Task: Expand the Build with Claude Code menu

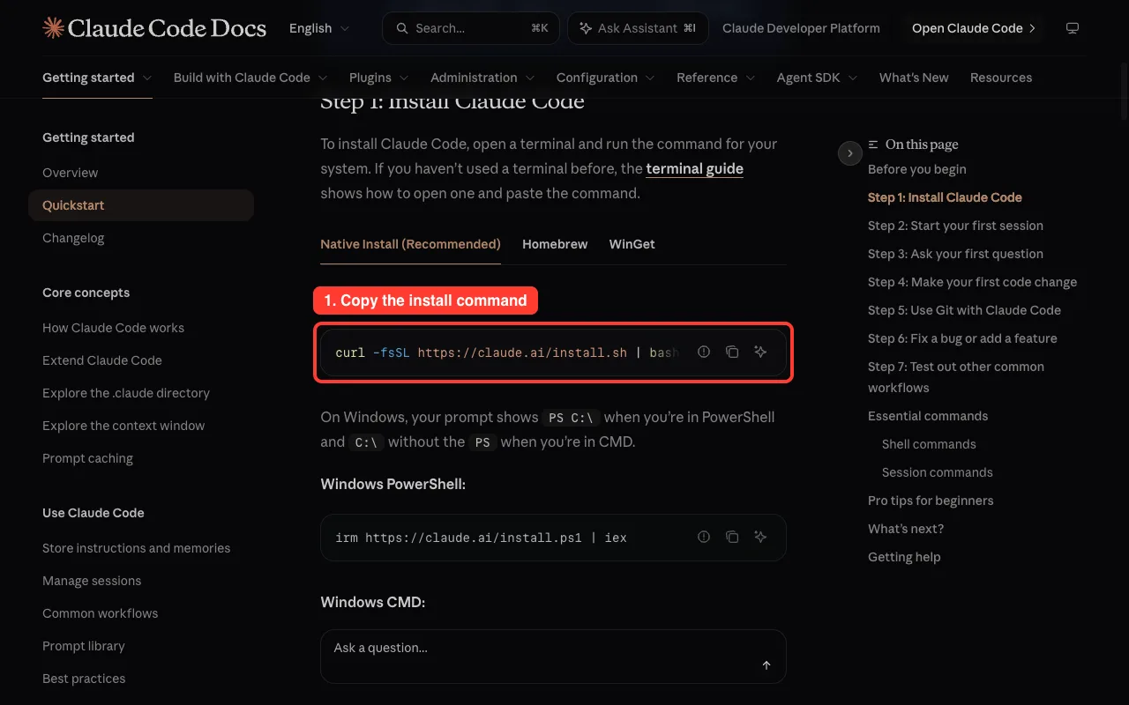Action: [x=250, y=78]
